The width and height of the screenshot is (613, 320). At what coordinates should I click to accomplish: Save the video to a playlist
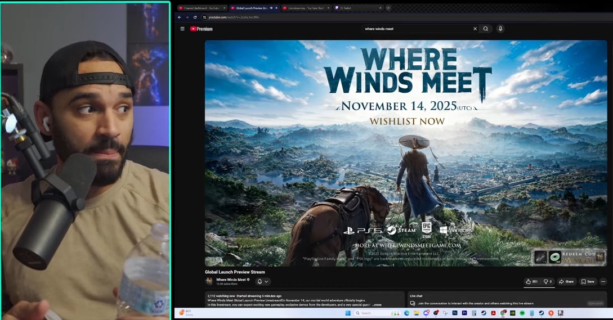tap(588, 282)
